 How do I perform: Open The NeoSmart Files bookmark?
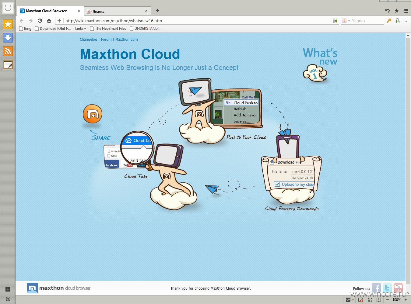(108, 29)
